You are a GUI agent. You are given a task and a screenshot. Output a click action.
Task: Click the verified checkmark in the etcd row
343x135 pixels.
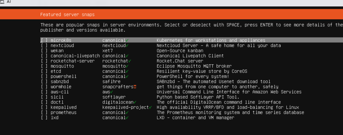coord(127,71)
